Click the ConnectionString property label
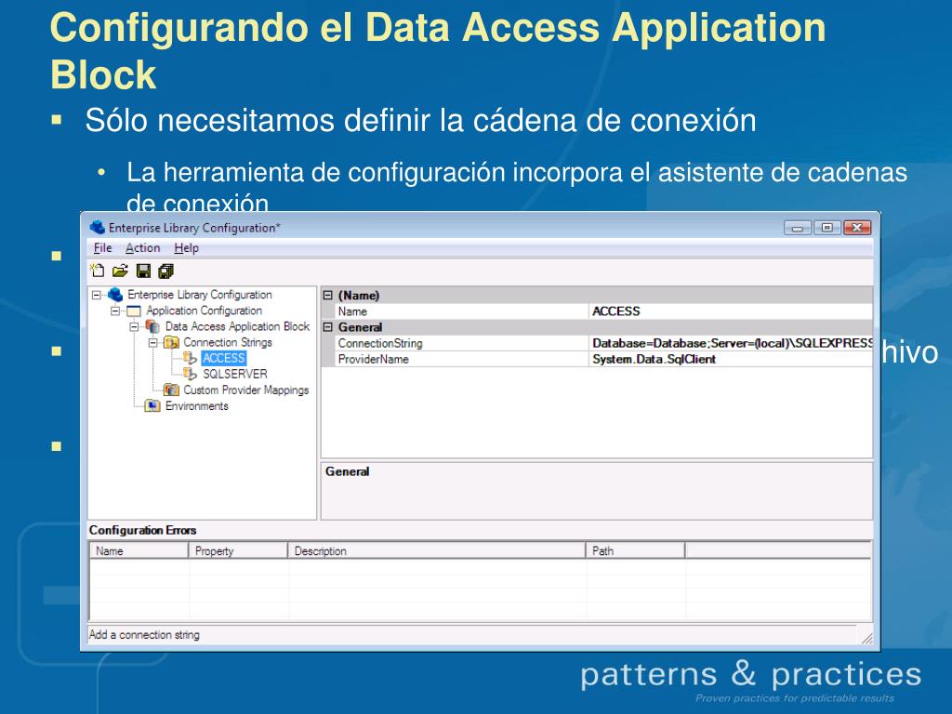 (380, 343)
